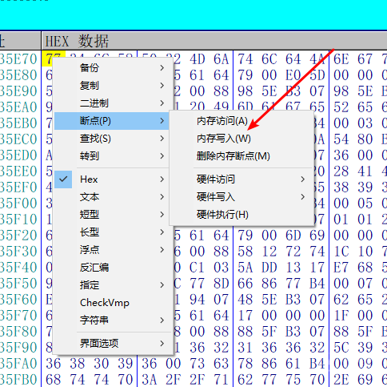Choose the Hex display mode entry

click(x=111, y=179)
